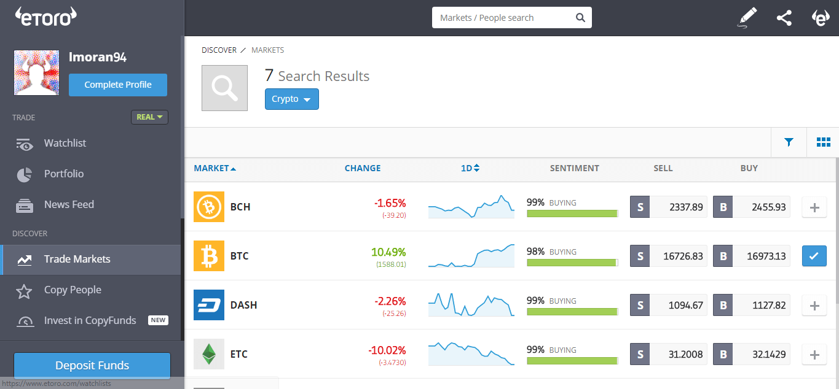Click the lmoran94 username
The width and height of the screenshot is (839, 389).
(x=98, y=57)
